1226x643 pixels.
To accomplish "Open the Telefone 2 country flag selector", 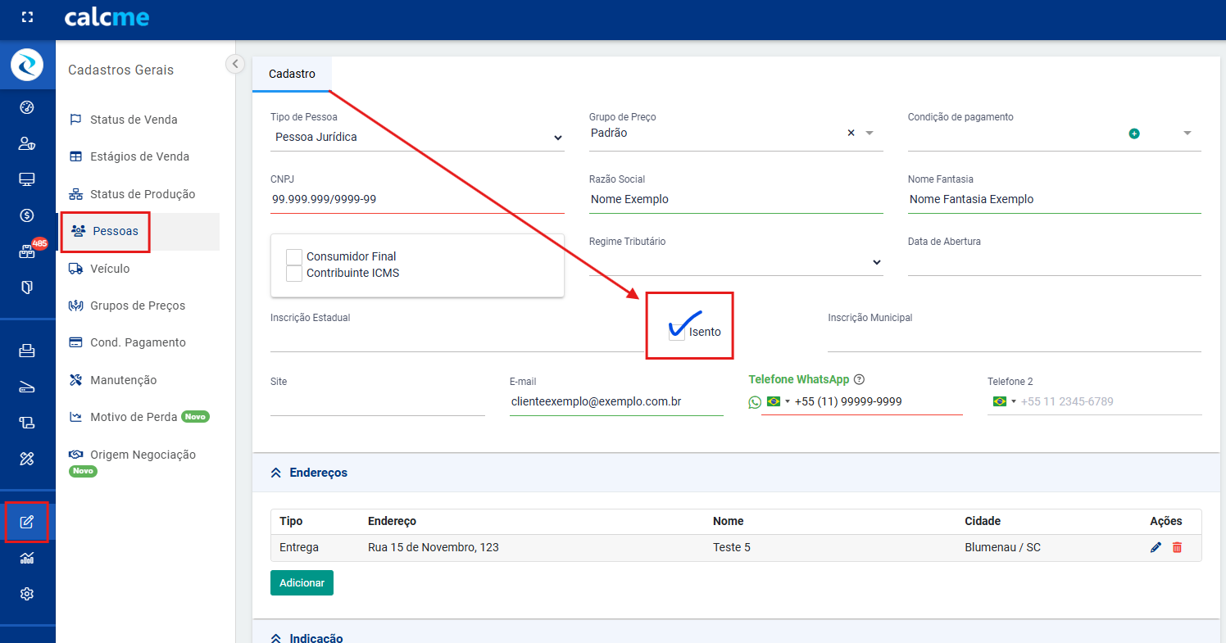I will tap(1004, 401).
